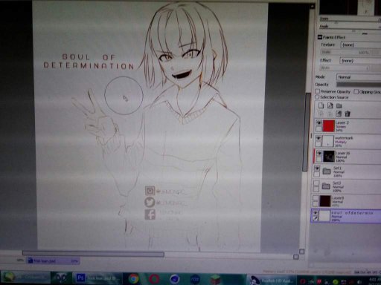The height and width of the screenshot is (285, 381).
Task: Enable Clipping Group checkbox
Action: pyautogui.click(x=356, y=92)
